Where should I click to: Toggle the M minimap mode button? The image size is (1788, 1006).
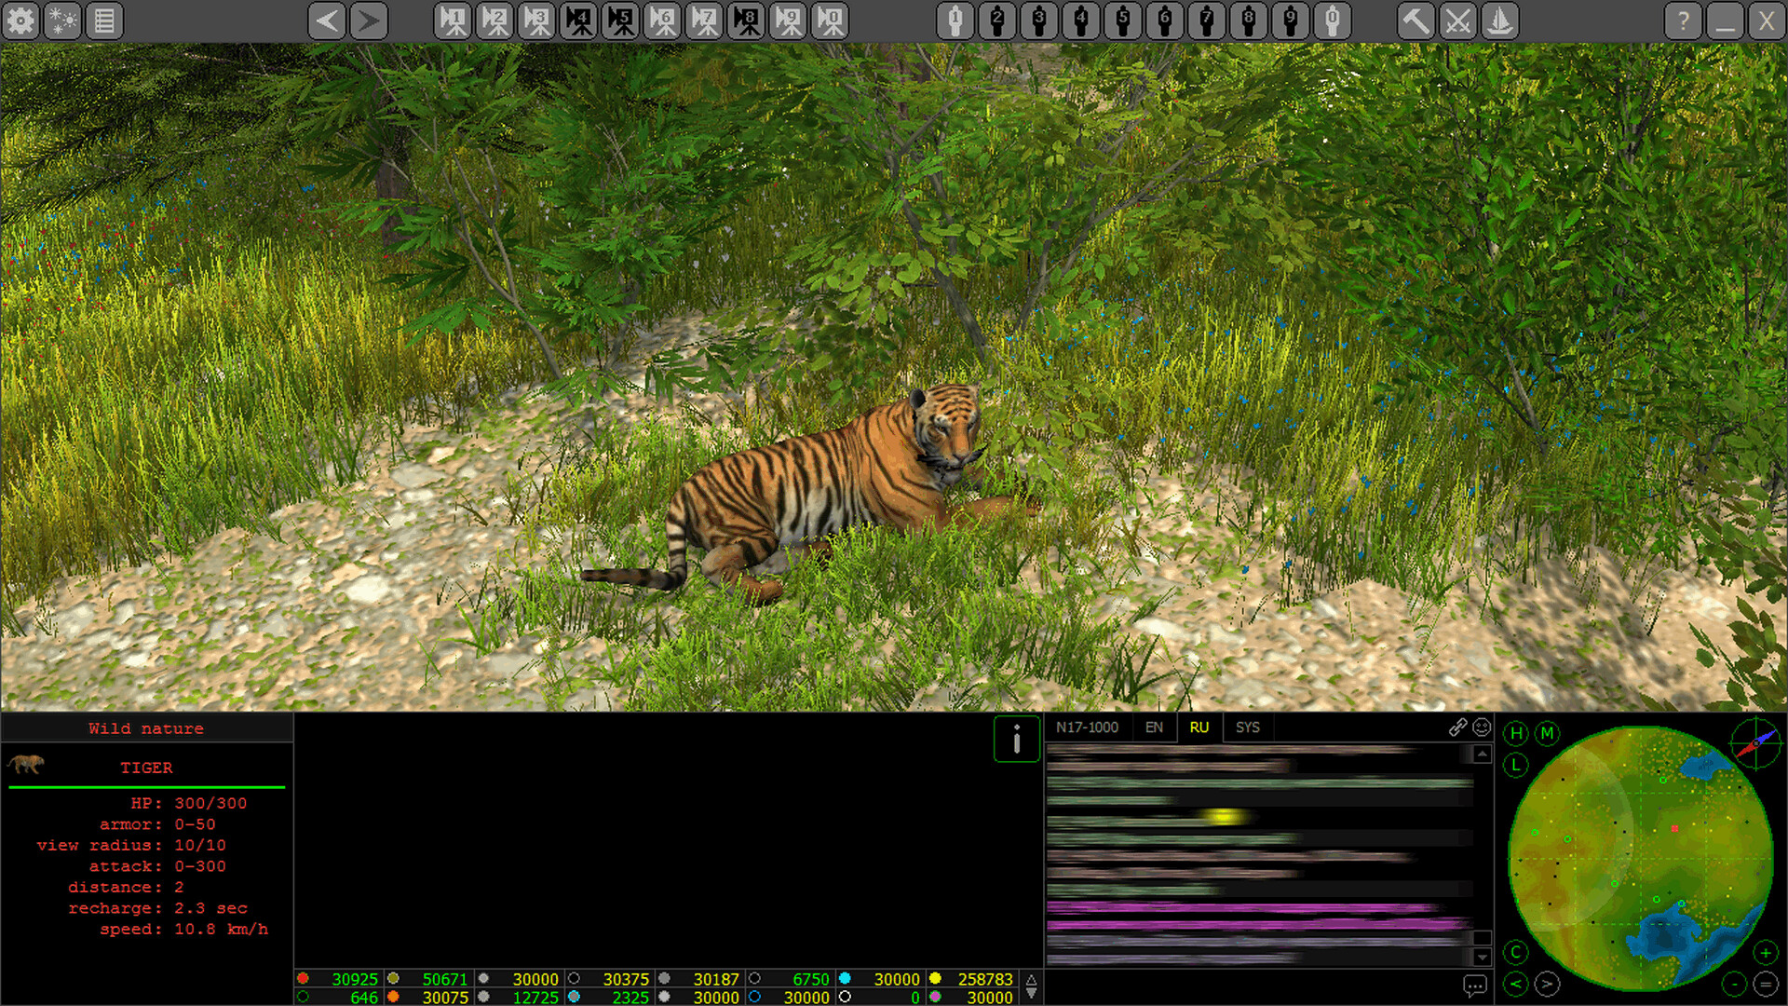(1547, 733)
